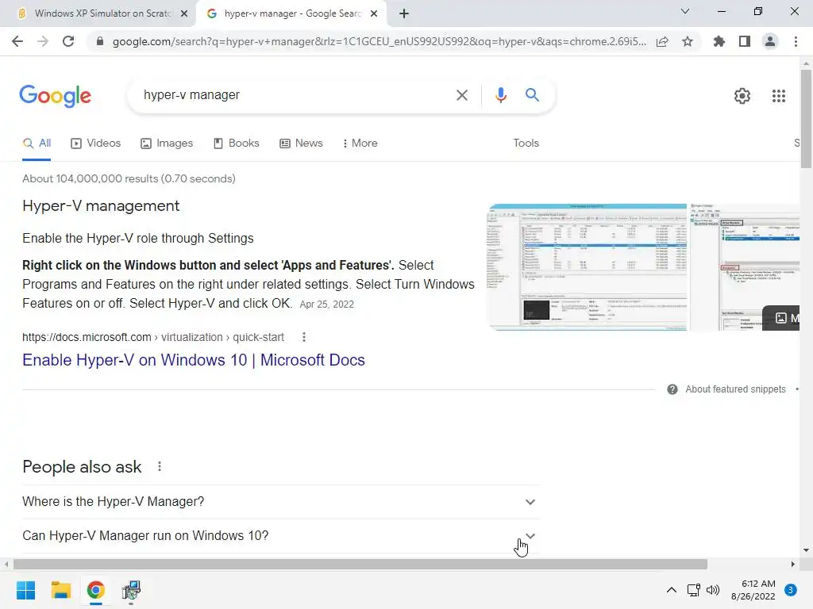
Task: Click the address bar URL
Action: pyautogui.click(x=379, y=41)
